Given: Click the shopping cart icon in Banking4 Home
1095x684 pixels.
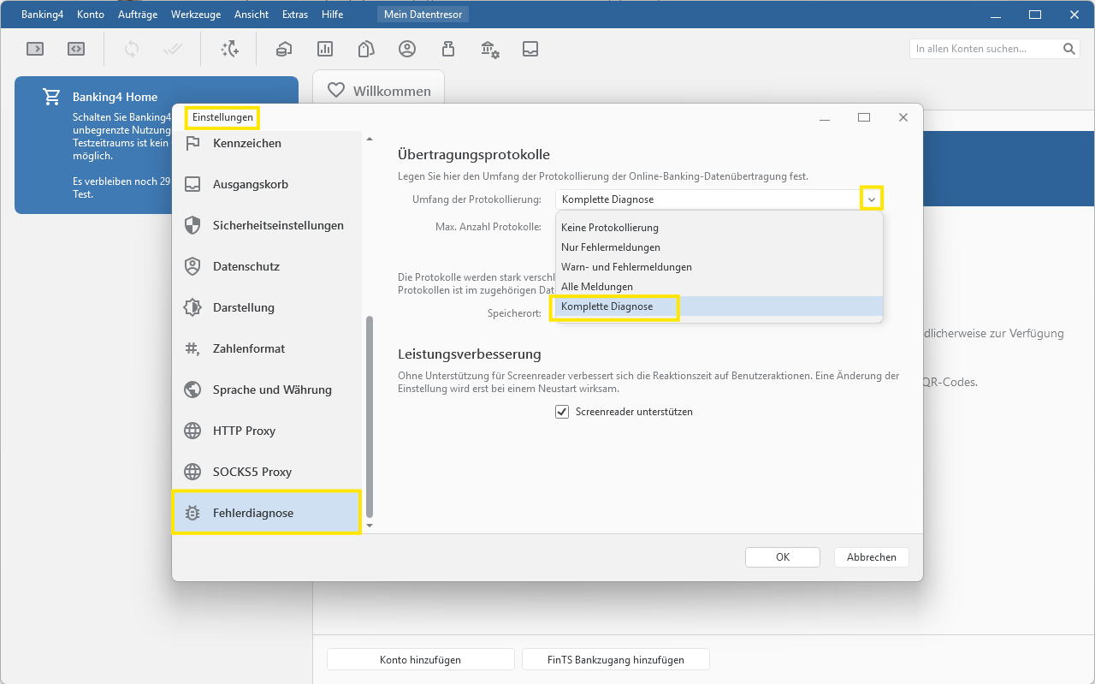Looking at the screenshot, I should [51, 98].
